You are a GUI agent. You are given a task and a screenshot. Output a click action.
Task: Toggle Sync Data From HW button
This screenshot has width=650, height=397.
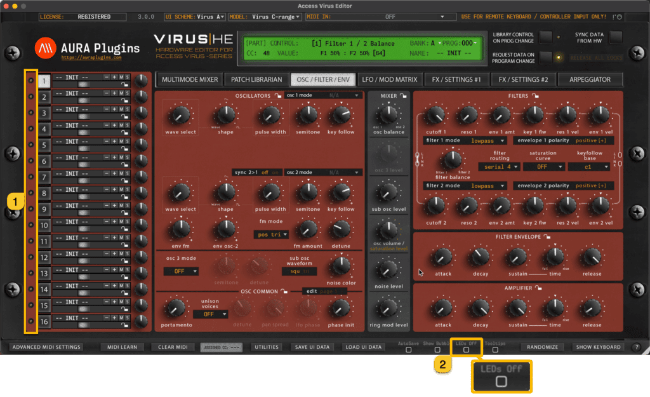click(616, 37)
